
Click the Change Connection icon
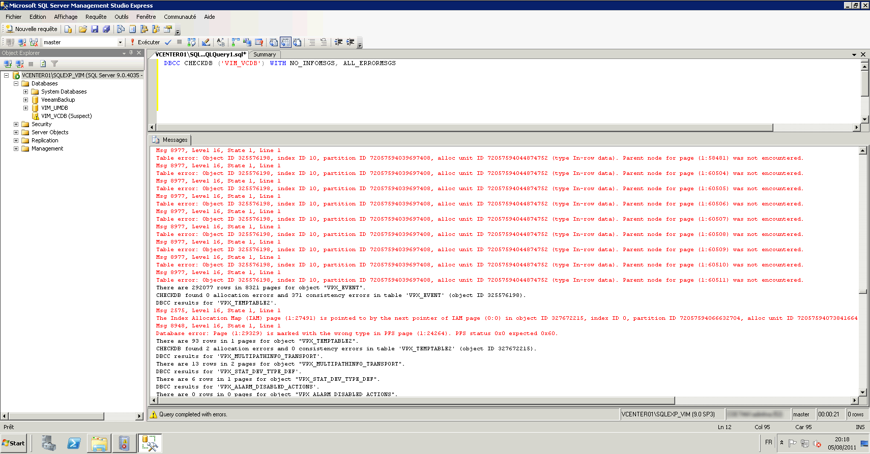(34, 42)
